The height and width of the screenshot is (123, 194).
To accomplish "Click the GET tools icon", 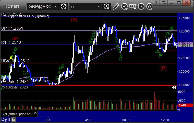I will 133,6.
